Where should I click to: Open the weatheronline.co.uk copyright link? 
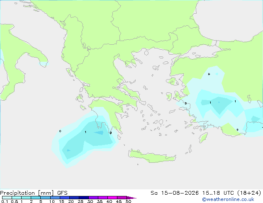coord(228,199)
